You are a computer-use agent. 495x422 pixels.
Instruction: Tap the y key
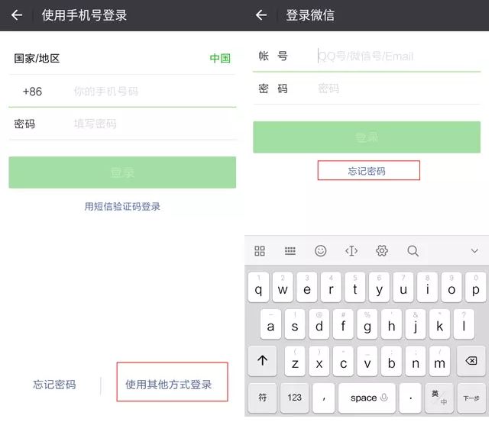[x=379, y=288]
